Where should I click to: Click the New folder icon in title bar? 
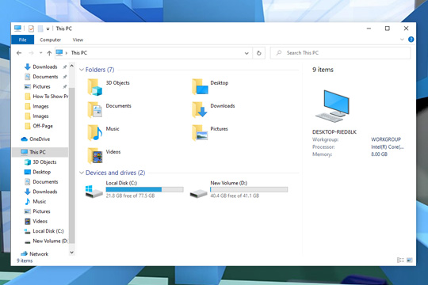pyautogui.click(x=40, y=28)
